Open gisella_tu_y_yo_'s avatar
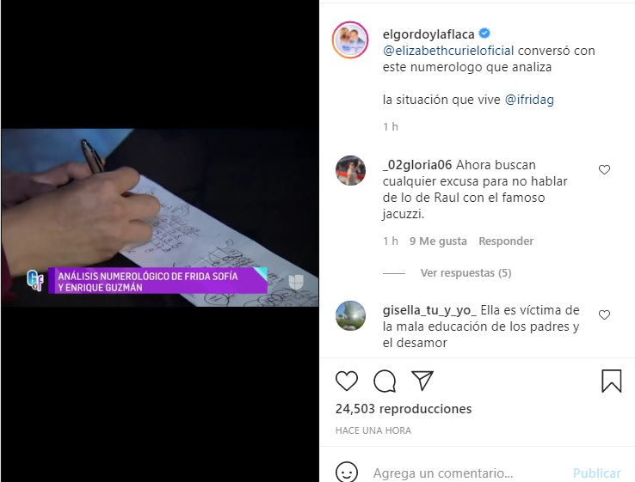635x482 pixels. tap(351, 315)
